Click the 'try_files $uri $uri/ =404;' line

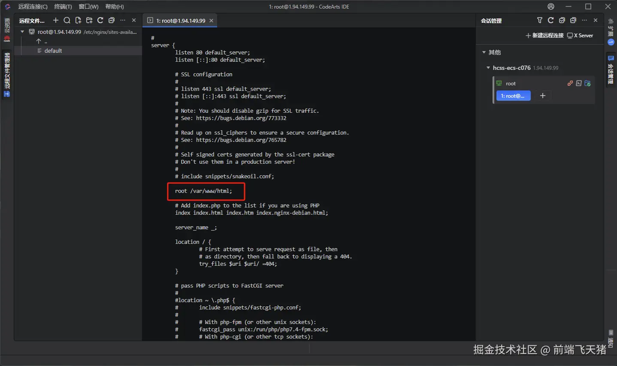238,264
